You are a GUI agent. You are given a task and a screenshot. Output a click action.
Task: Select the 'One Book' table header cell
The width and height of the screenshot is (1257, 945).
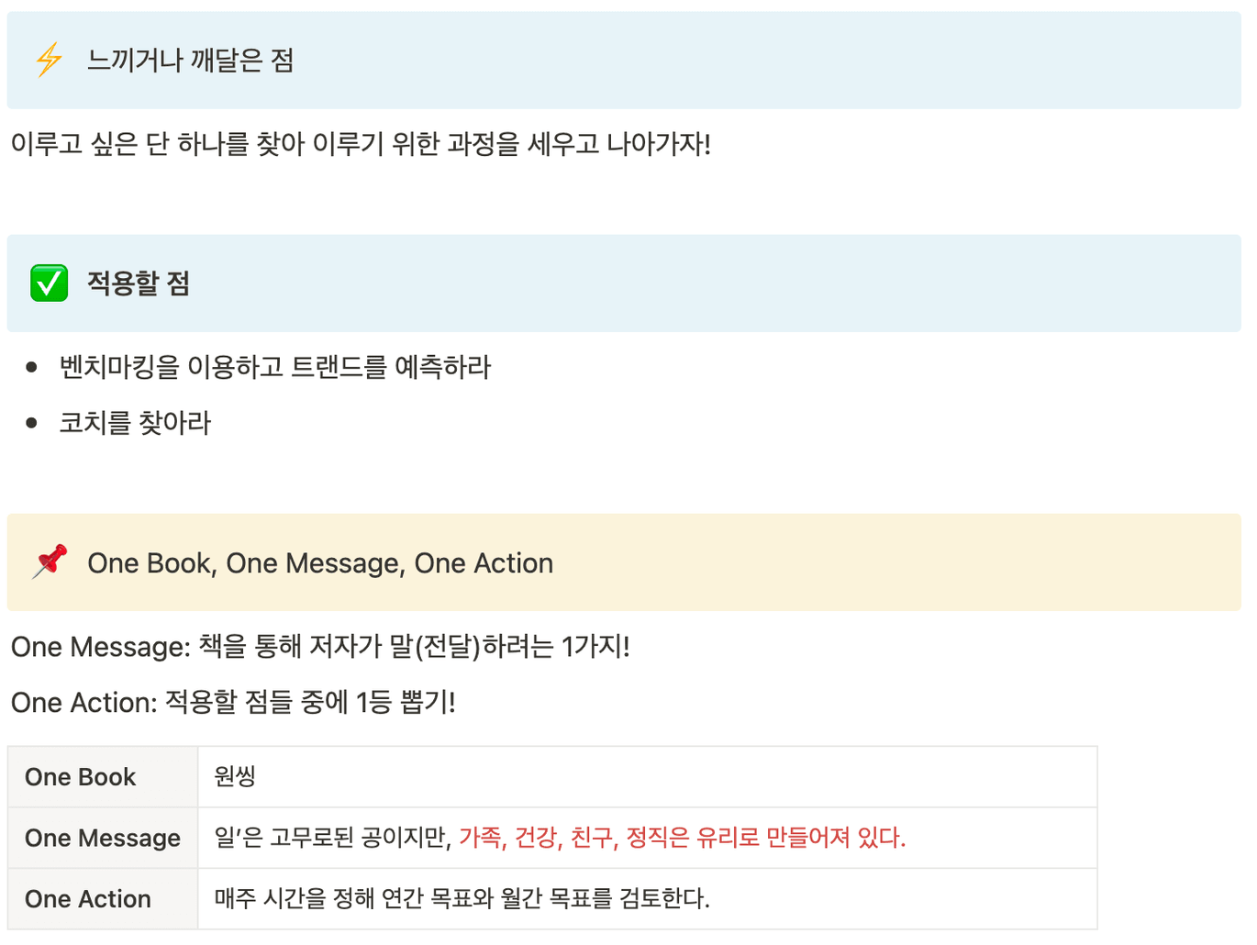click(x=103, y=777)
